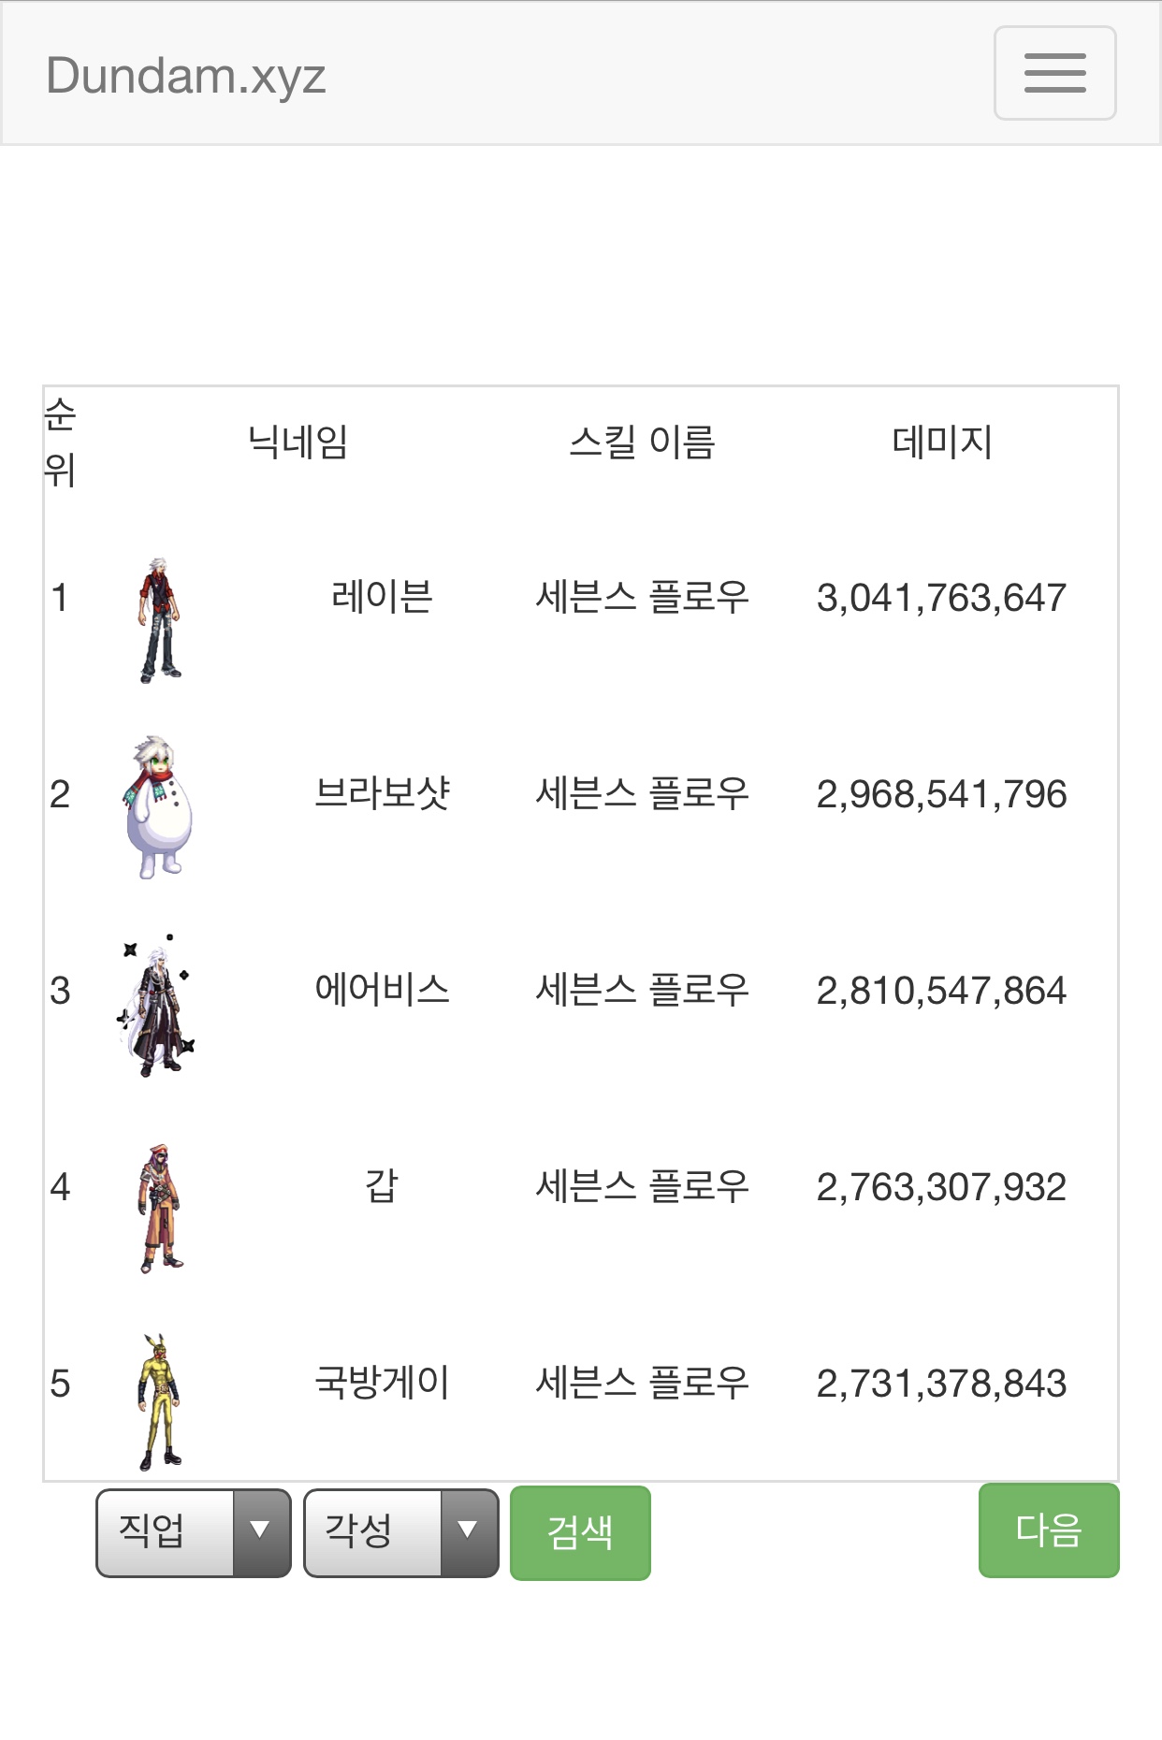The height and width of the screenshot is (1740, 1162).
Task: Select nickname 브라보샷
Action: 382,793
